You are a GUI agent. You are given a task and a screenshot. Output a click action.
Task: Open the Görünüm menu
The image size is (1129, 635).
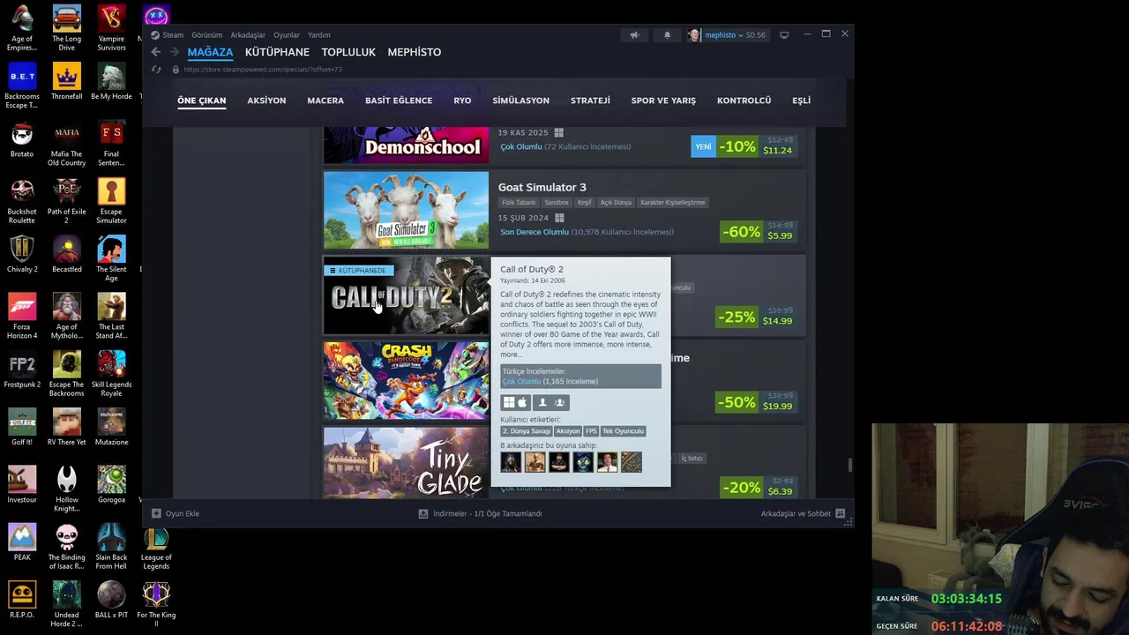point(207,35)
